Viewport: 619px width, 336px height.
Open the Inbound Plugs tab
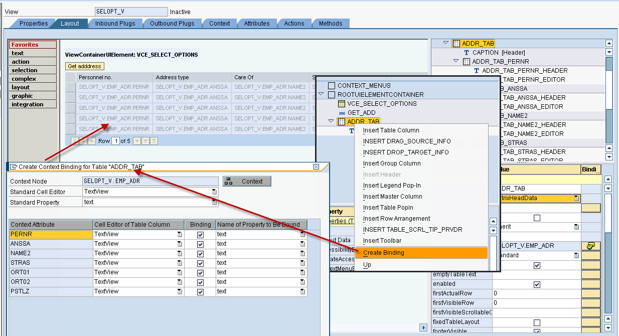click(x=115, y=24)
